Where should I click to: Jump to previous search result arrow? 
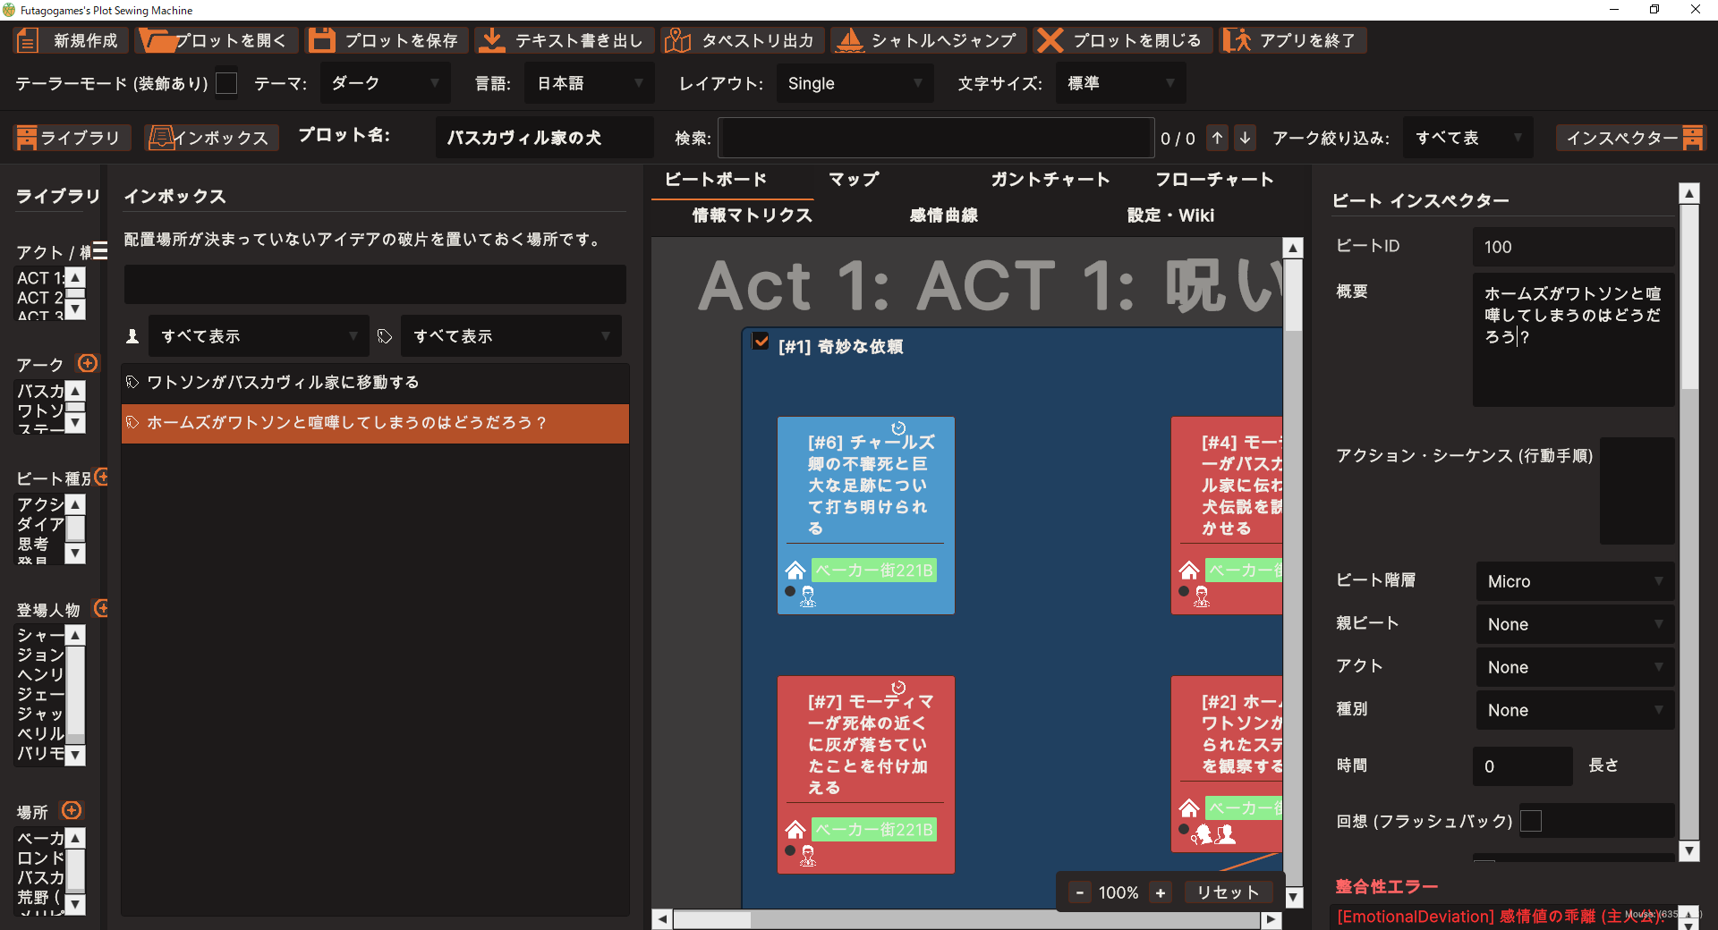(1217, 138)
